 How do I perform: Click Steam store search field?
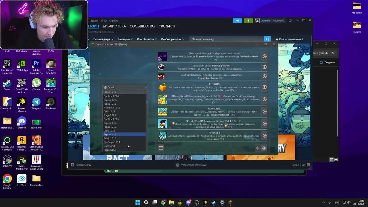pyautogui.click(x=227, y=39)
